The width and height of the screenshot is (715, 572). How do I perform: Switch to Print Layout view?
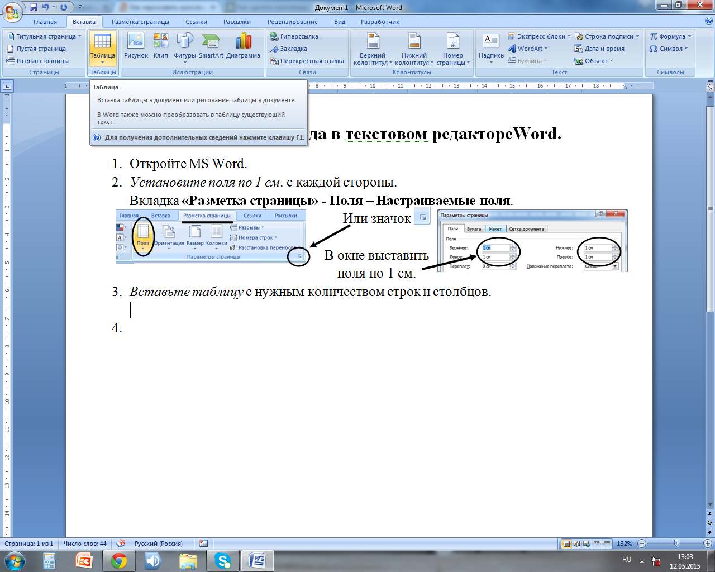tap(566, 544)
